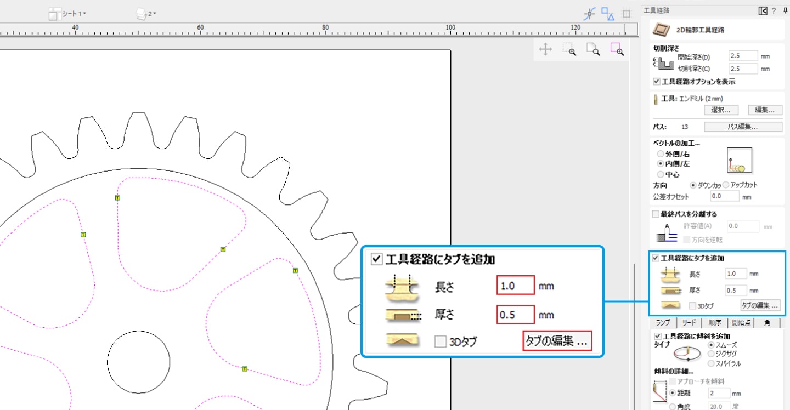Click the zoom to page icon
The width and height of the screenshot is (790, 410).
pos(593,50)
